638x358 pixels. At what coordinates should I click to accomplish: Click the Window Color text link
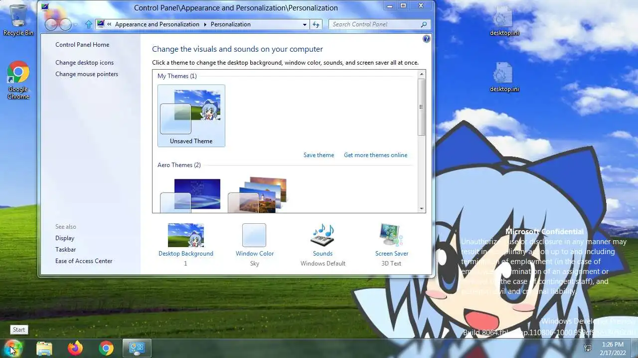pyautogui.click(x=254, y=253)
